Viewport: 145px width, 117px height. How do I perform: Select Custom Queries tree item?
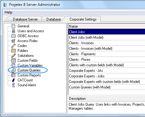tap(29, 70)
